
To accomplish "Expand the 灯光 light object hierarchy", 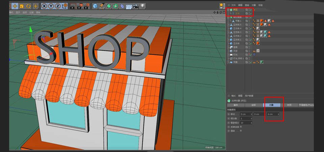I will [x=228, y=54].
